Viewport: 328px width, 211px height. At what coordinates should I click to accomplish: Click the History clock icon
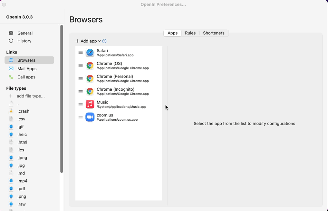tap(11, 41)
